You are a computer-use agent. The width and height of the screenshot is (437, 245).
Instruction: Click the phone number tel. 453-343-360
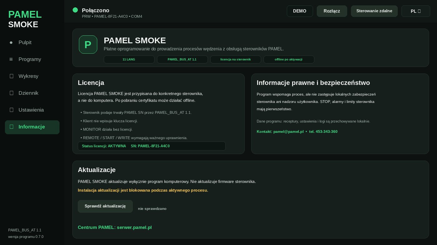(x=323, y=132)
